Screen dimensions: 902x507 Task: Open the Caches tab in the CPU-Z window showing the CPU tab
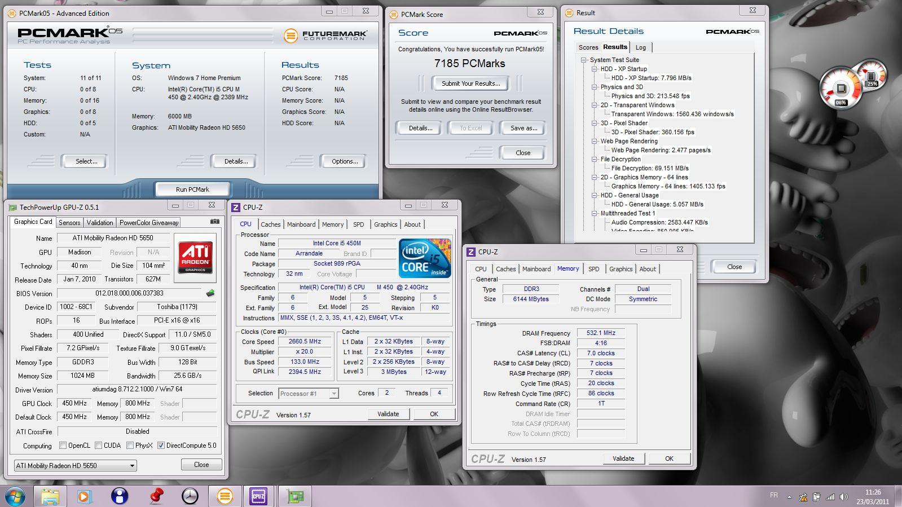click(271, 224)
